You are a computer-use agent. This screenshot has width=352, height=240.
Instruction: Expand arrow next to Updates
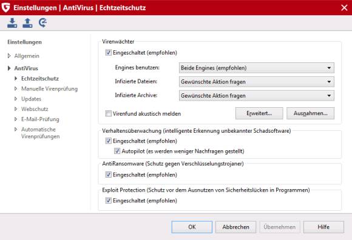(x=16, y=99)
